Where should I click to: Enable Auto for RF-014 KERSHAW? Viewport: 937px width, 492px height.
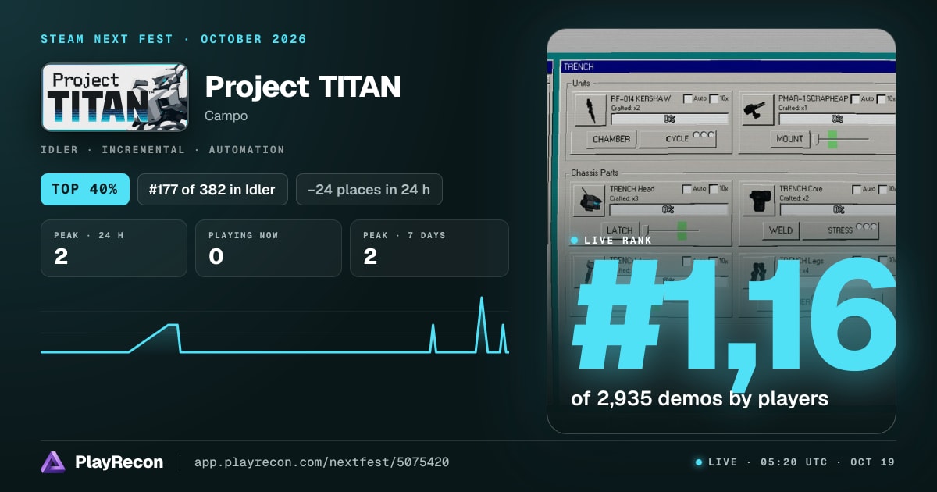click(x=687, y=98)
